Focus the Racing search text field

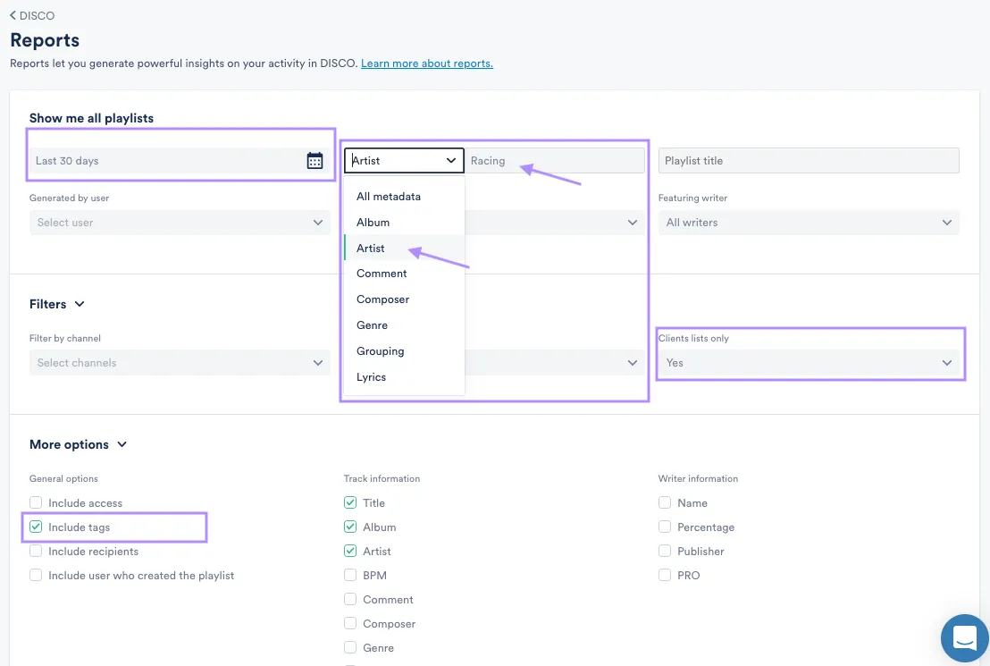click(554, 161)
